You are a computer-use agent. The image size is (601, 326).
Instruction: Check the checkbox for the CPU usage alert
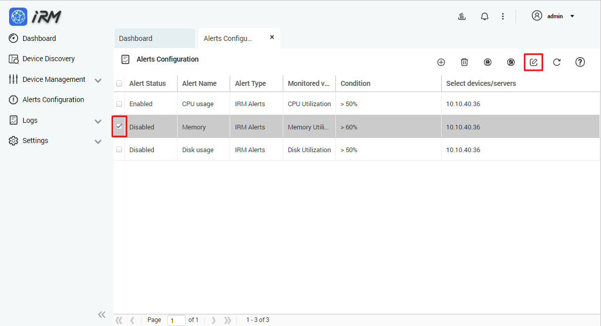[119, 104]
